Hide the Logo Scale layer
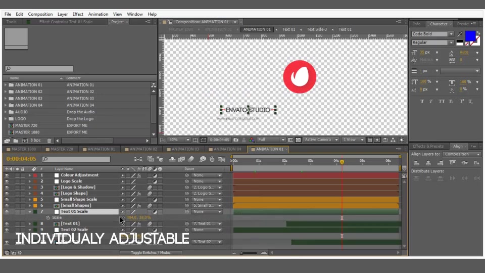The height and width of the screenshot is (273, 485). pos(7,181)
